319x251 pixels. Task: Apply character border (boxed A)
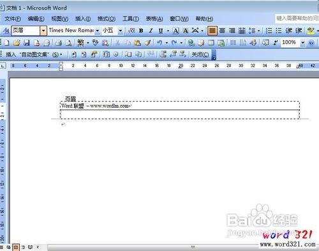click(x=175, y=31)
